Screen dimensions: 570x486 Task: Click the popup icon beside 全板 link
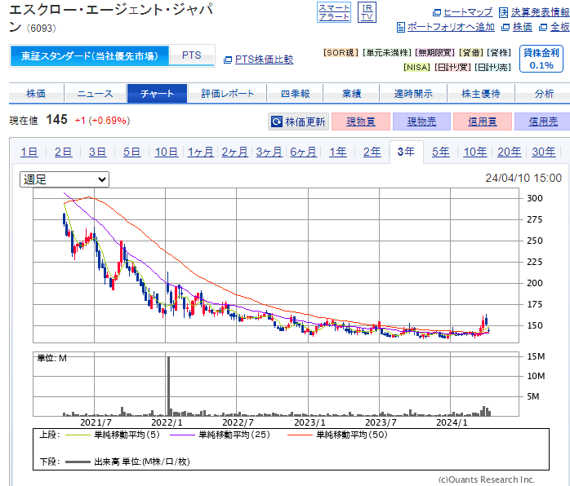tap(543, 27)
